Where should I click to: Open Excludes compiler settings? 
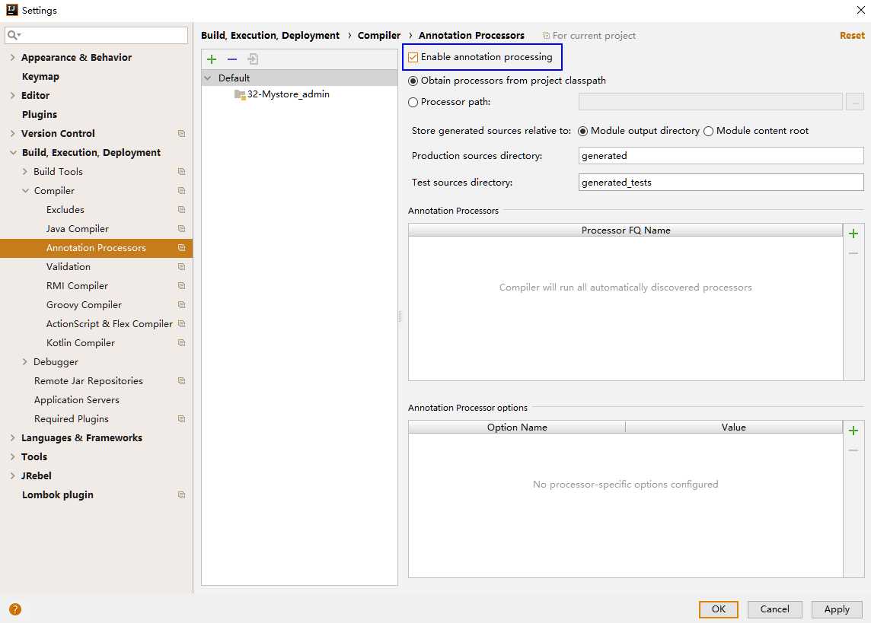65,210
